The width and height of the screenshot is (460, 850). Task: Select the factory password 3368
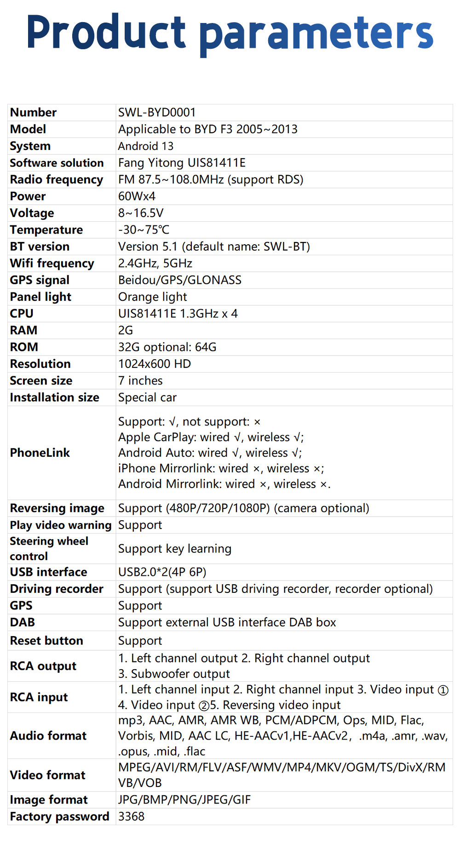[131, 816]
